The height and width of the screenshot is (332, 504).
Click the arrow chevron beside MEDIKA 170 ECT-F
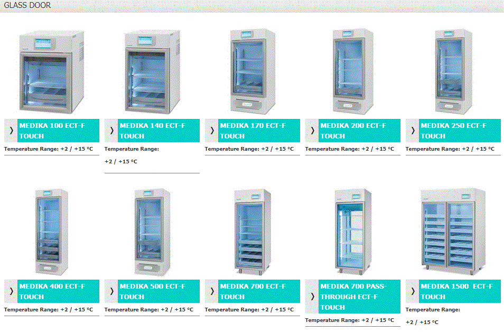(x=211, y=131)
